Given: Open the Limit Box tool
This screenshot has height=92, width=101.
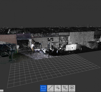Looking at the screenshot, I should [58, 88].
